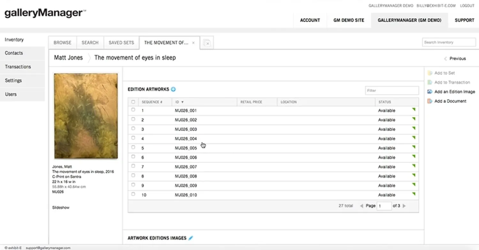This screenshot has width=479, height=250.
Task: Check the box for sequence 2
Action: pyautogui.click(x=133, y=119)
